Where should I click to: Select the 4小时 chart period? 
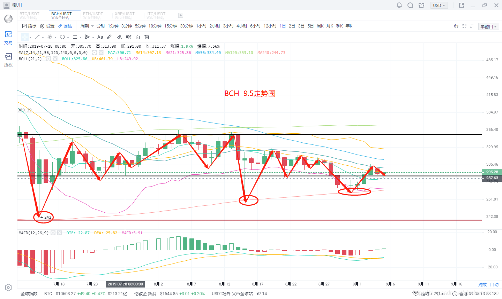242,26
